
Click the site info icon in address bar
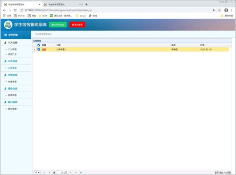tap(22, 10)
